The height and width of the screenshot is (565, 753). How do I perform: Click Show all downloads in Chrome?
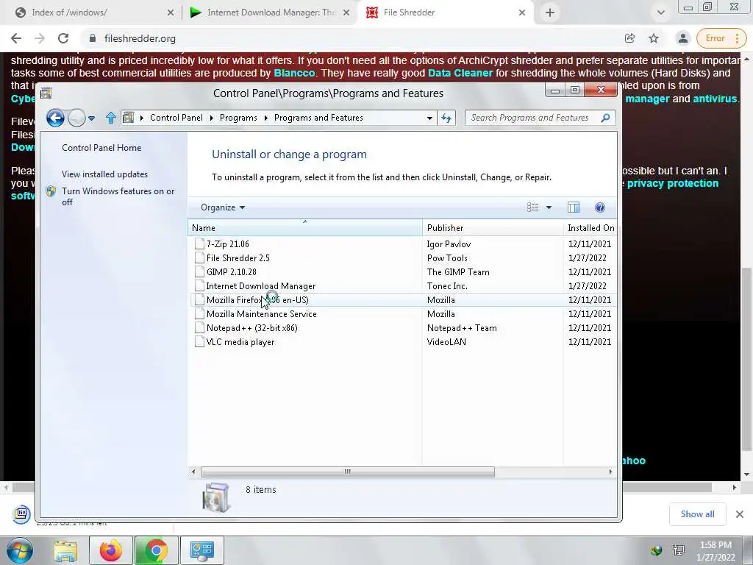click(x=697, y=514)
